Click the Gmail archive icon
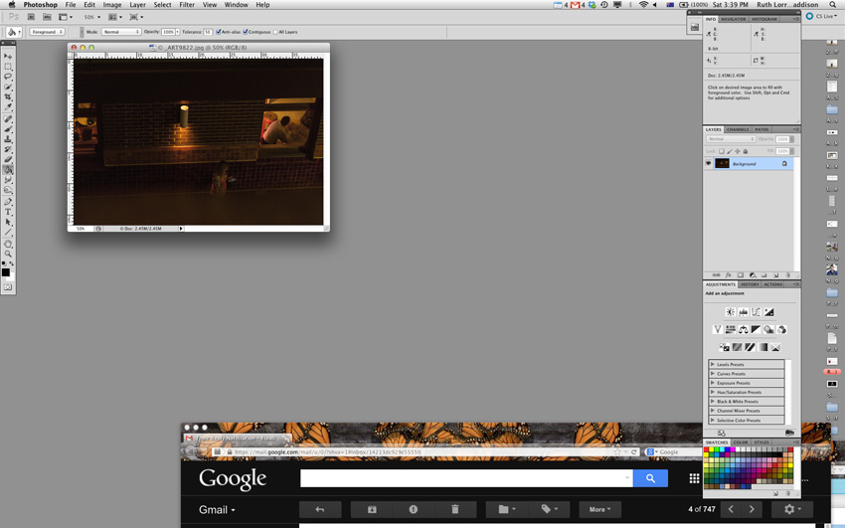The height and width of the screenshot is (528, 845). click(372, 509)
